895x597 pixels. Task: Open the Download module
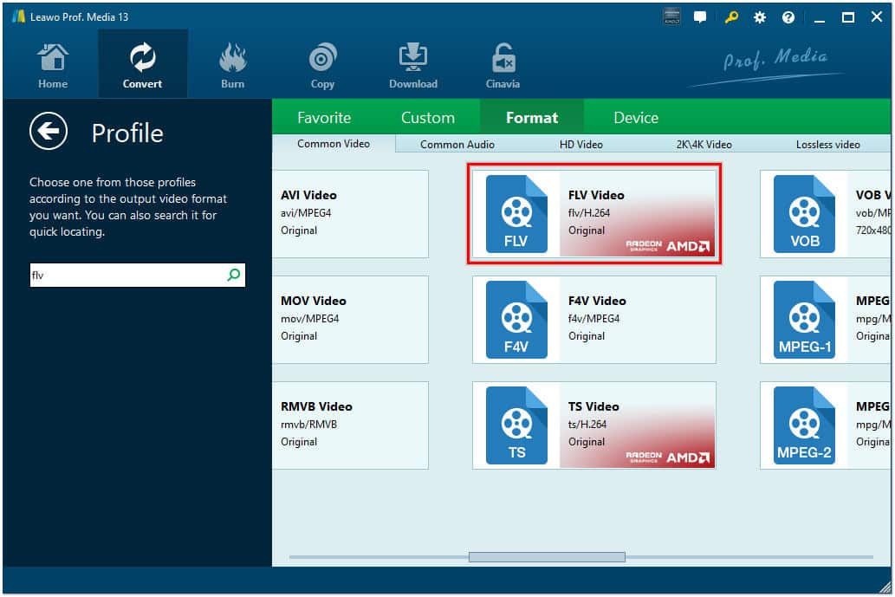click(412, 63)
